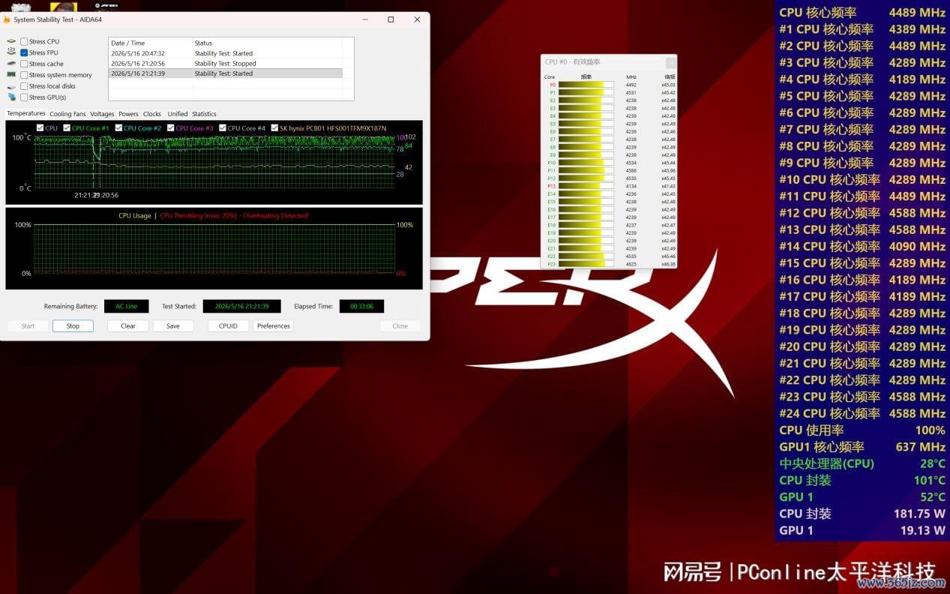Select the 21:21:39 Stability Test Started row
The height and width of the screenshot is (594, 950).
click(226, 73)
